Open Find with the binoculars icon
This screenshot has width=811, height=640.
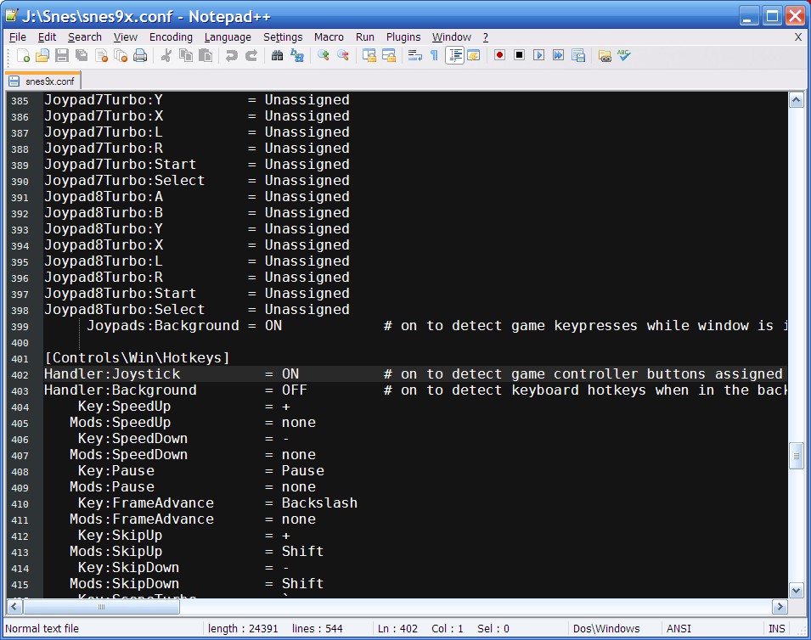tap(277, 56)
